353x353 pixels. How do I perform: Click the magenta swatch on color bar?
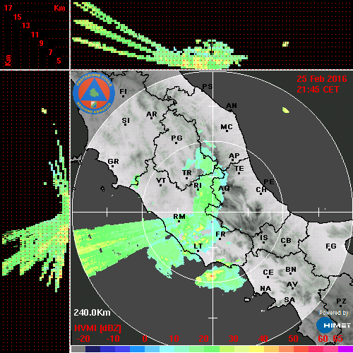(x=345, y=349)
